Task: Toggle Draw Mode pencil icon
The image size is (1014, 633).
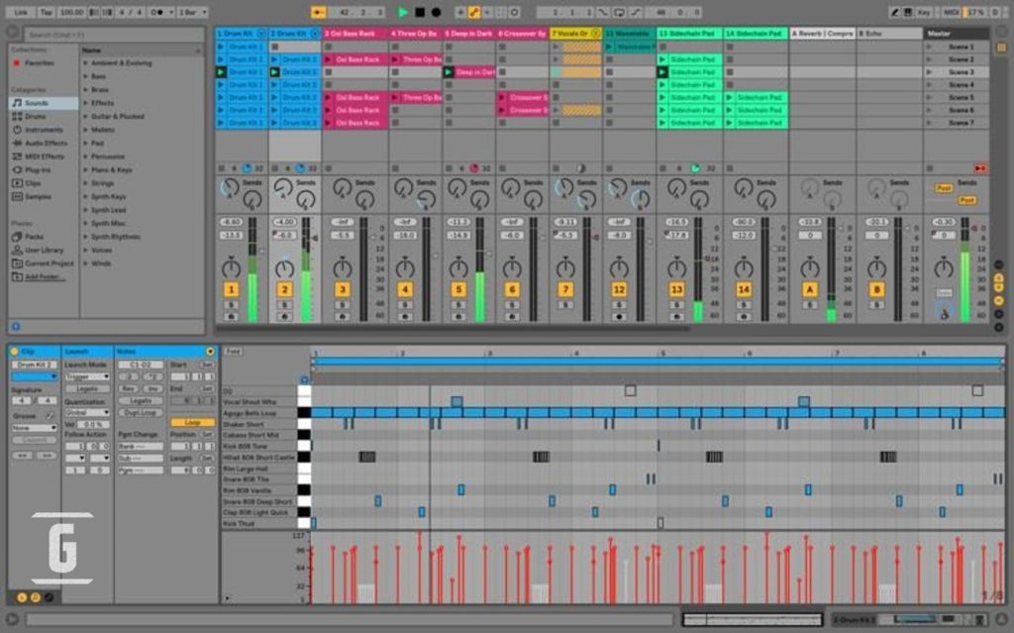Action: 894,12
